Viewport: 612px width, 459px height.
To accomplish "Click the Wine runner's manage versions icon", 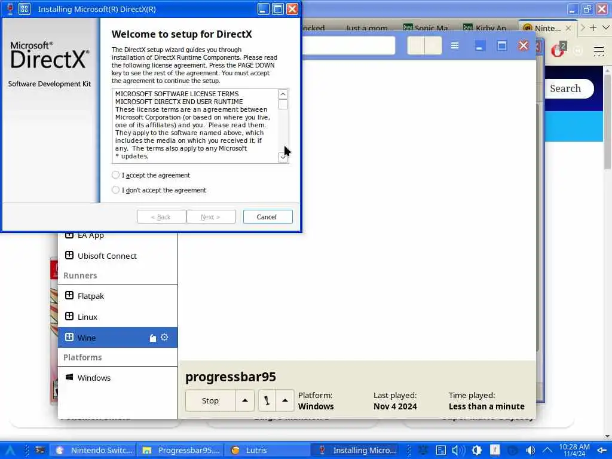I will (x=152, y=338).
